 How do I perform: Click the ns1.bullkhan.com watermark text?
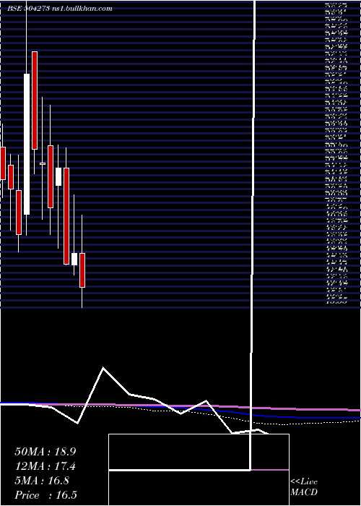(x=82, y=9)
